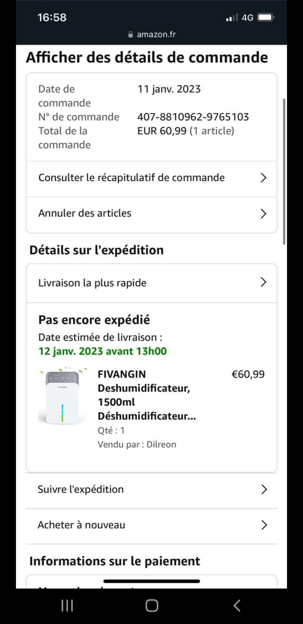303x624 pixels.
Task: Tap seller name Dilreon
Action: tap(161, 444)
